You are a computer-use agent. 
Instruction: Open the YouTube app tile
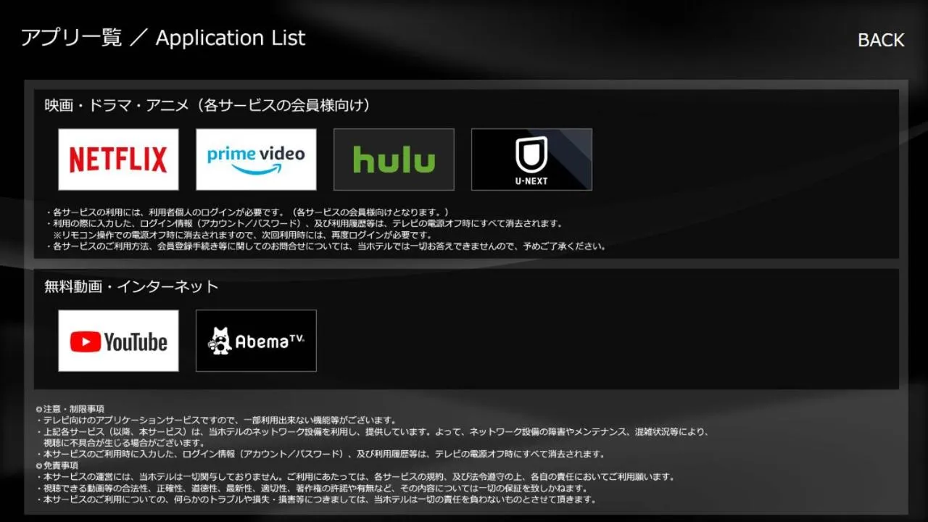tap(118, 341)
